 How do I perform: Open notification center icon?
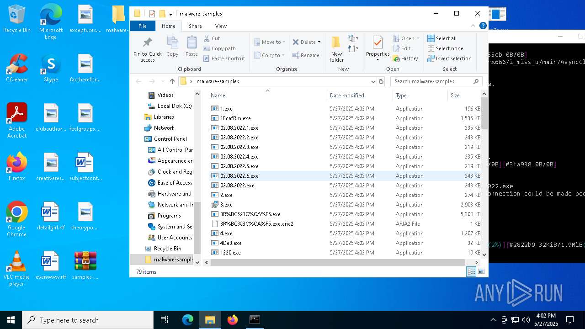tap(570, 320)
